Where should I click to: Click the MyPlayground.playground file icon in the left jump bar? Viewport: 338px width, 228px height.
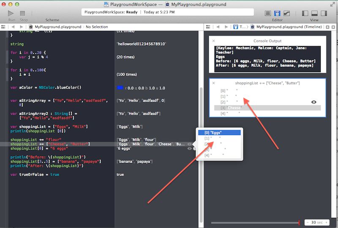pos(31,27)
